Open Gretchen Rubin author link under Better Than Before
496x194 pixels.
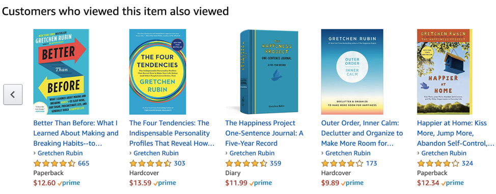tap(60, 153)
